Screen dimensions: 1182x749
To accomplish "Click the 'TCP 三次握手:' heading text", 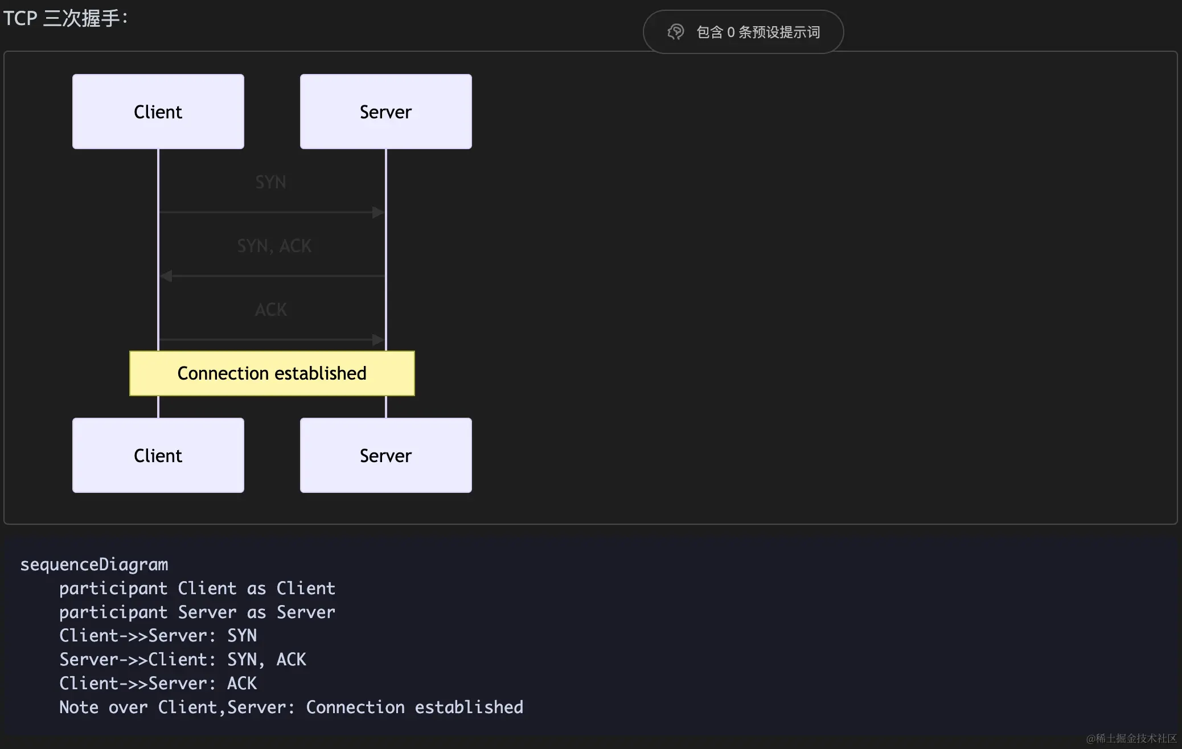I will [65, 18].
